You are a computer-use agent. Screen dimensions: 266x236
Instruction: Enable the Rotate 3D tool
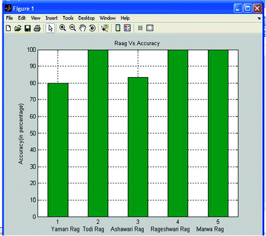tap(92, 28)
